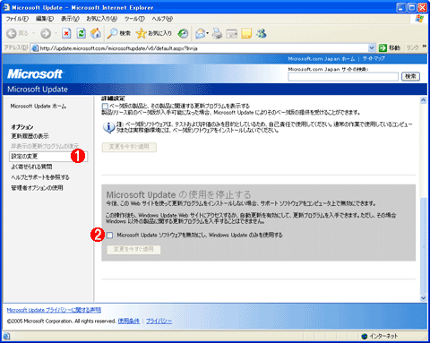Screen dimensions: 430x343
Task: Click the status bar page icon
Action: coord(6,337)
